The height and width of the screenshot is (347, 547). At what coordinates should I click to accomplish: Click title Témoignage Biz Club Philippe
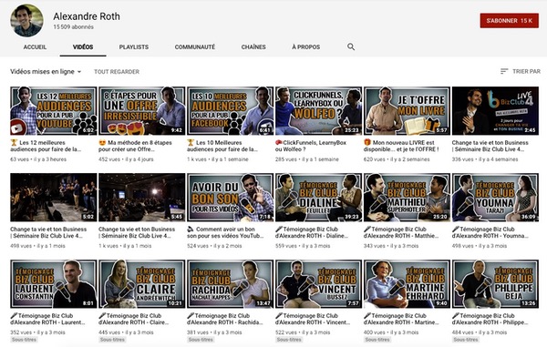tap(490, 319)
